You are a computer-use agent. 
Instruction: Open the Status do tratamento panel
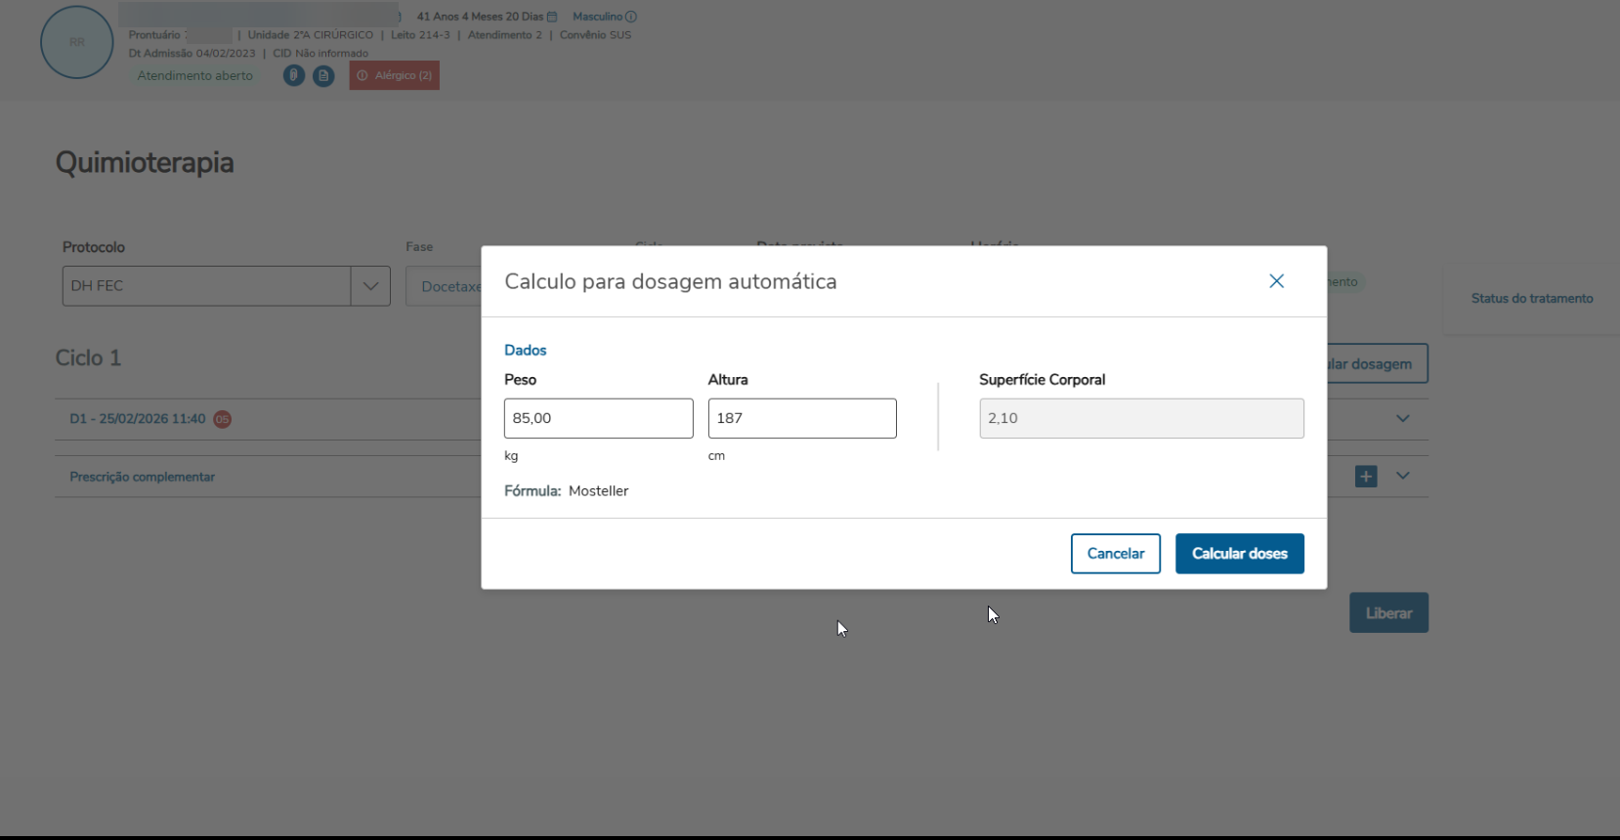pyautogui.click(x=1531, y=299)
